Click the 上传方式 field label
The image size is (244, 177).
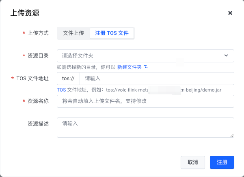click(x=38, y=33)
